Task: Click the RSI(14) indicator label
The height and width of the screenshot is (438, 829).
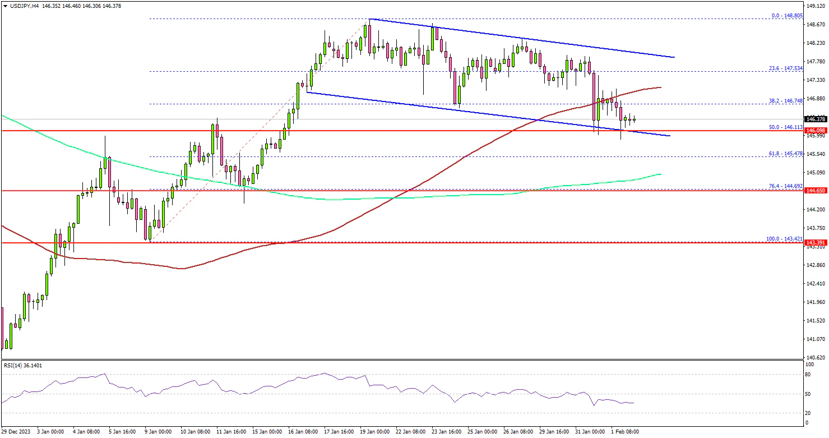Action: (x=21, y=365)
